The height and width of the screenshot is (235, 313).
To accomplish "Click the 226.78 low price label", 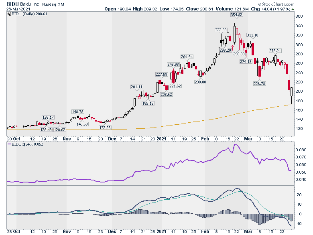I will pyautogui.click(x=260, y=83).
